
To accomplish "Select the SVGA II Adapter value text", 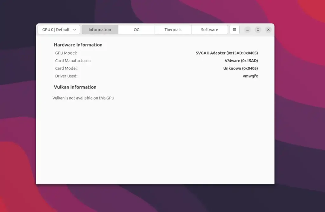I will click(x=227, y=53).
